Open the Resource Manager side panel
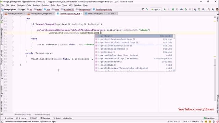Viewport: 219px width, 123px height. coord(1,36)
